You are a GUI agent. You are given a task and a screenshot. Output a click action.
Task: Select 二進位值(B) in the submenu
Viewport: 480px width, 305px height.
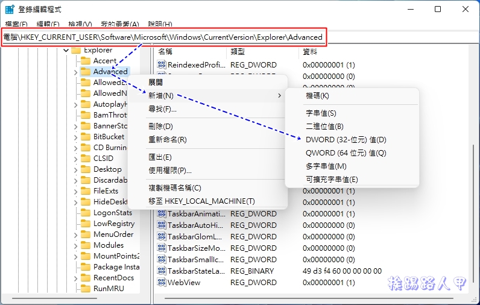[352, 127]
